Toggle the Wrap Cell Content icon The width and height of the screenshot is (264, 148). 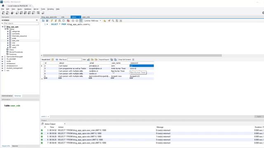pos(133,60)
